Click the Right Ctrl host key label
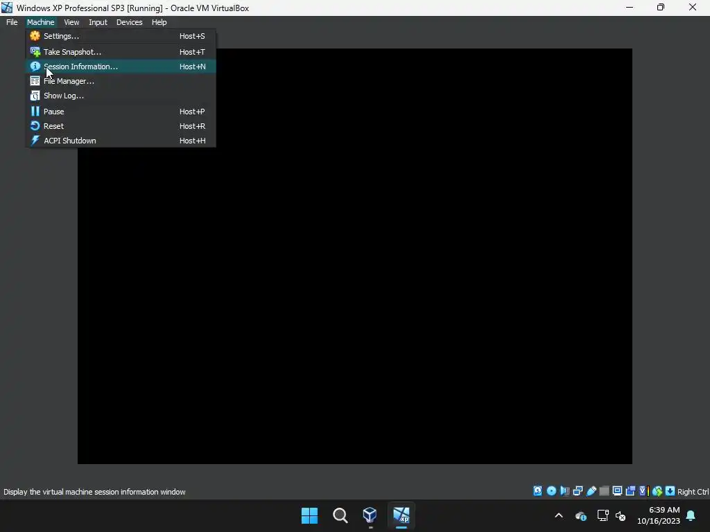This screenshot has width=710, height=532. coord(693,492)
